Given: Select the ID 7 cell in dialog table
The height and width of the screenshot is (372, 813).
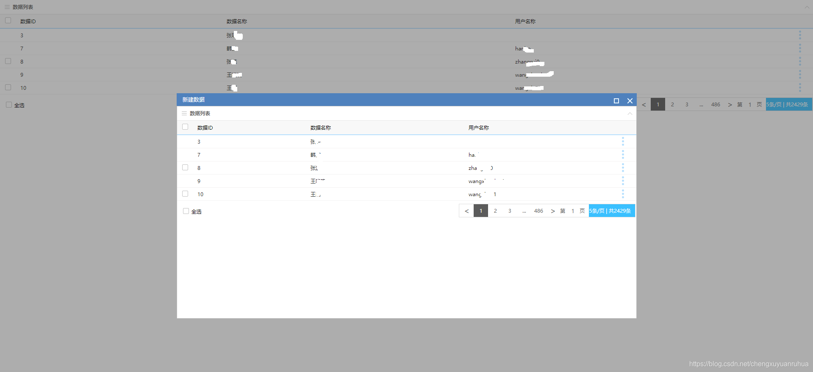Looking at the screenshot, I should pyautogui.click(x=199, y=155).
